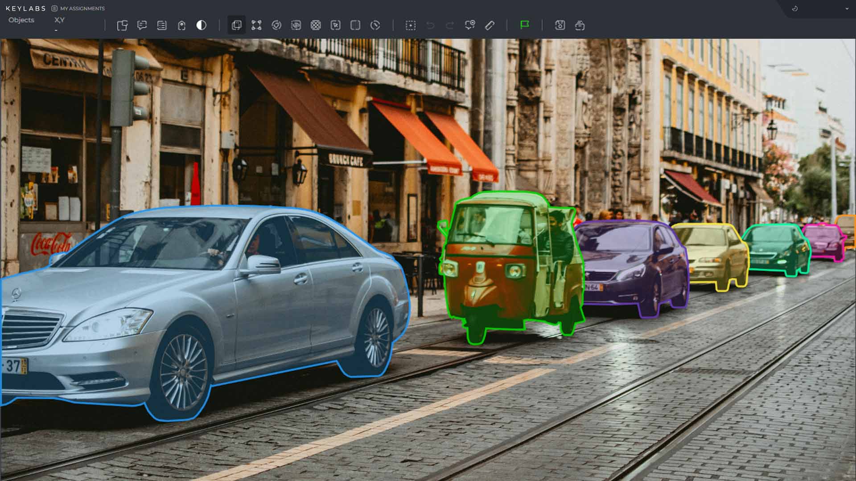
Task: Toggle the contrast view mode
Action: click(201, 25)
